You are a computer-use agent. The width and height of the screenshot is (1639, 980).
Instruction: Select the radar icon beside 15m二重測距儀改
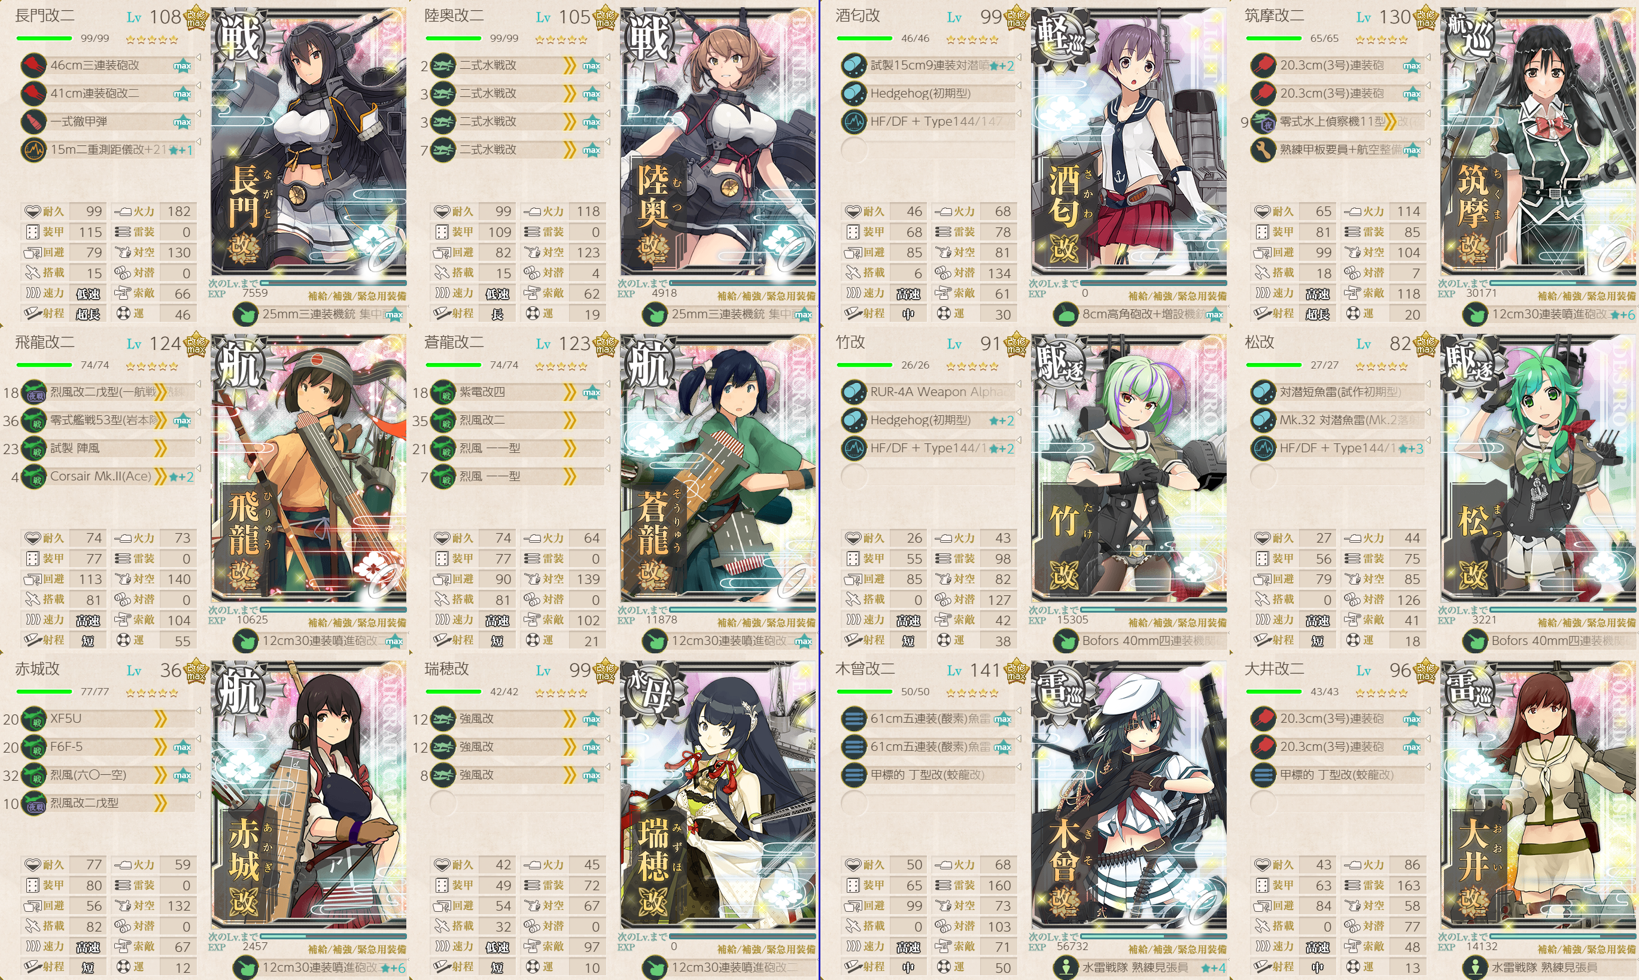point(34,150)
